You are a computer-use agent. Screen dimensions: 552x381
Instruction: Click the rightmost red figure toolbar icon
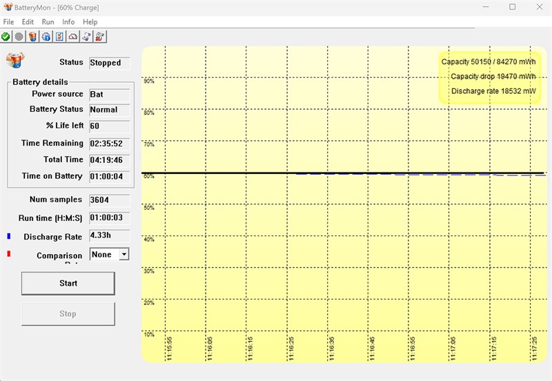pyautogui.click(x=100, y=37)
